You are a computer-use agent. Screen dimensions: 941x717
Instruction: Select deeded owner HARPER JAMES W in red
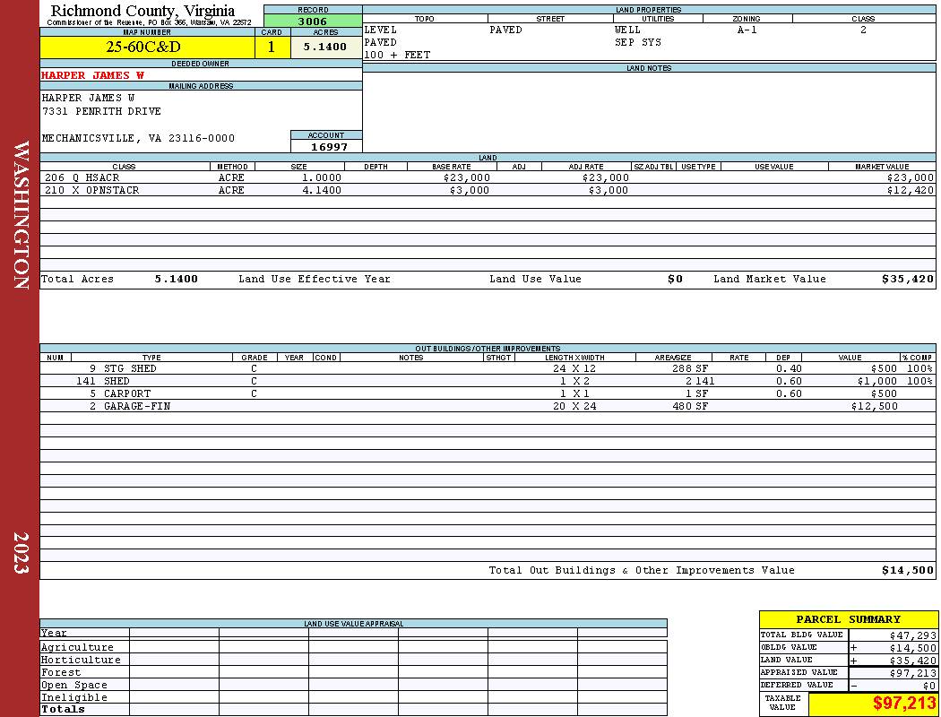(92, 75)
